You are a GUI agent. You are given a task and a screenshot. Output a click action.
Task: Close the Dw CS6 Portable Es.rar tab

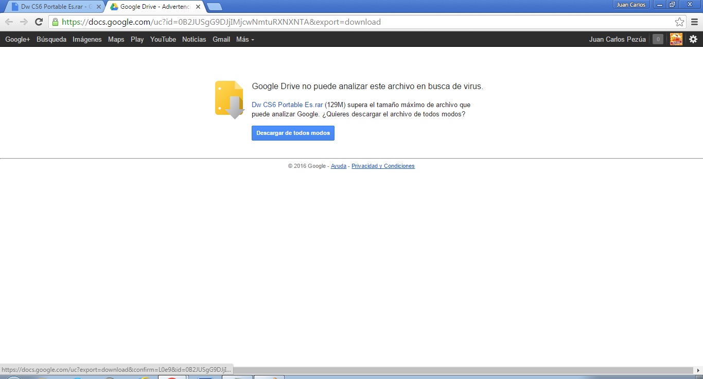coord(99,7)
